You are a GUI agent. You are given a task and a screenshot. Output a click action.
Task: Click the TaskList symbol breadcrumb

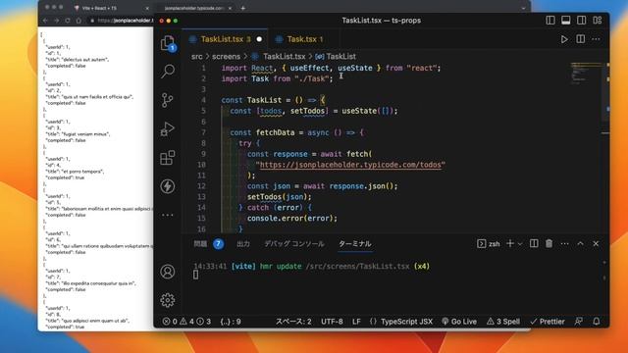(x=340, y=57)
